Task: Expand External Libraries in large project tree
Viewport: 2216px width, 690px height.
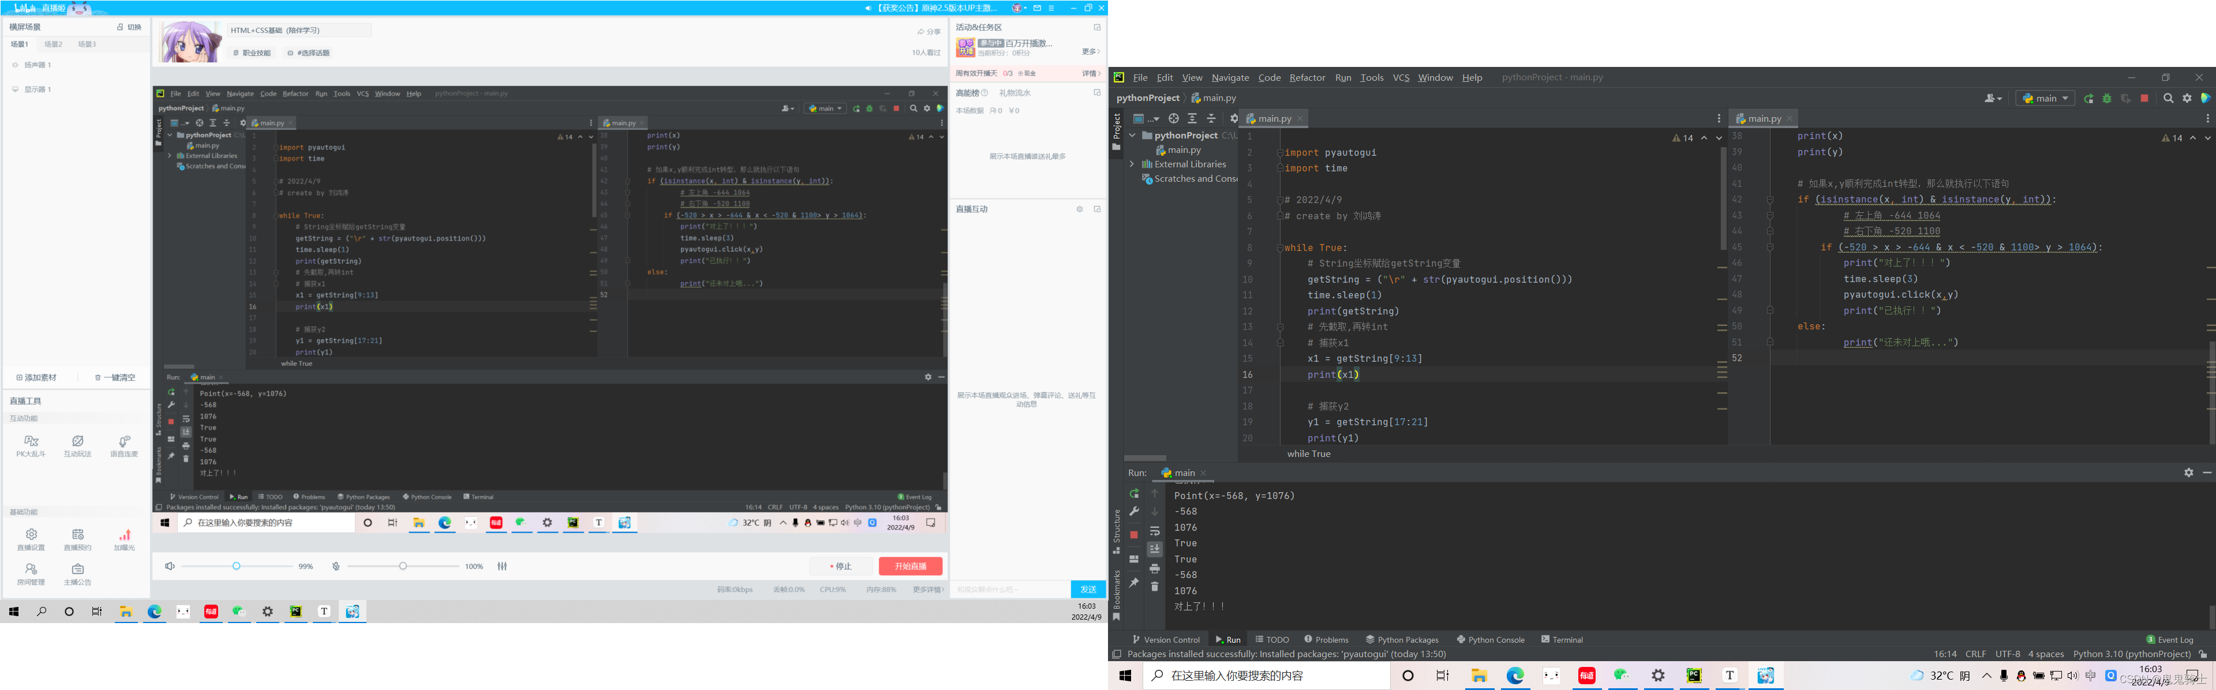Action: [x=1132, y=164]
